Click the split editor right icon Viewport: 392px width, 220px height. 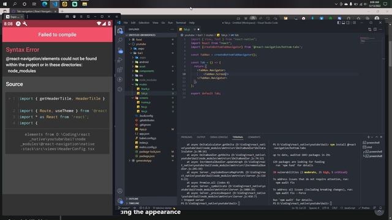[x=375, y=29]
